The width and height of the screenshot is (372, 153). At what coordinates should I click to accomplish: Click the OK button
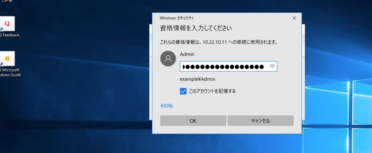pos(193,121)
